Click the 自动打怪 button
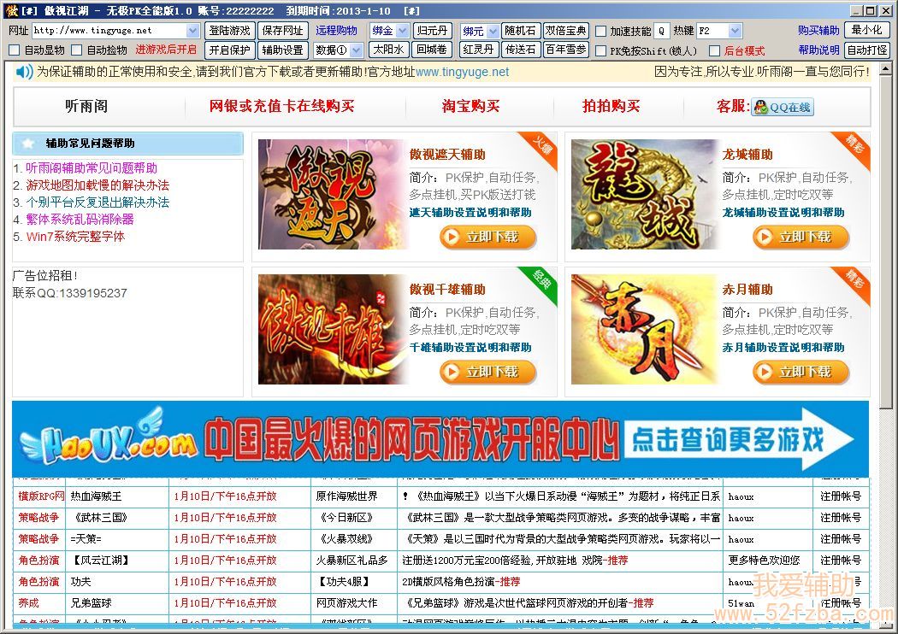Screen dimensions: 898x634 (866, 50)
